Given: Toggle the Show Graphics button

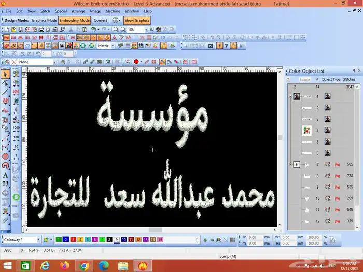Looking at the screenshot, I should pyautogui.click(x=137, y=20).
